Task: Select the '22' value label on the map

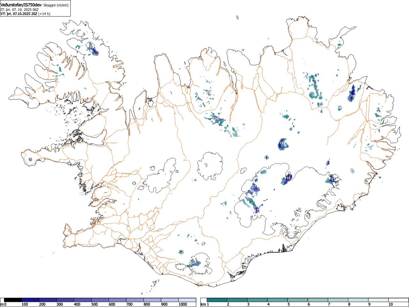Action: coord(321,104)
